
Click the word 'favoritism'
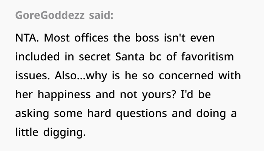pos(207,57)
